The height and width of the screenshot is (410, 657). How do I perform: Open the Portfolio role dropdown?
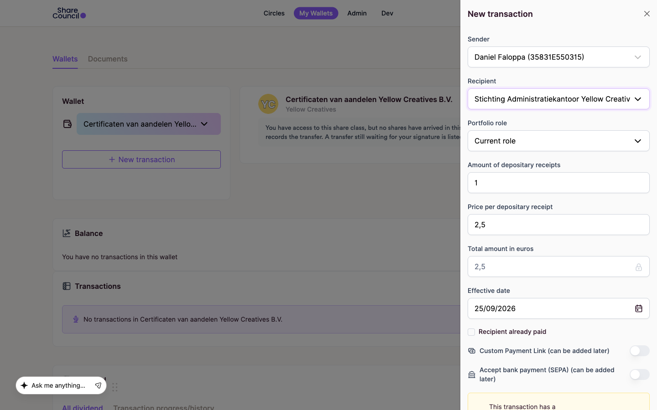pos(558,141)
